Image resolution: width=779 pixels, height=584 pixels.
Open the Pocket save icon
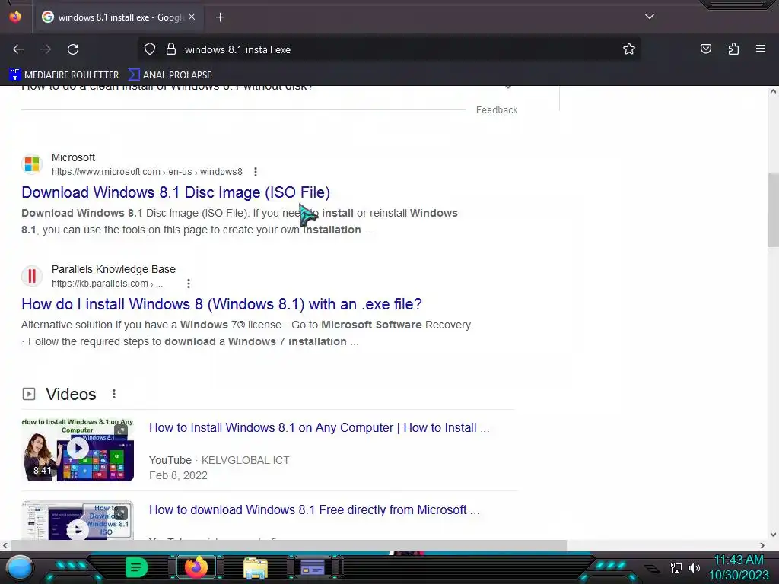pyautogui.click(x=705, y=49)
